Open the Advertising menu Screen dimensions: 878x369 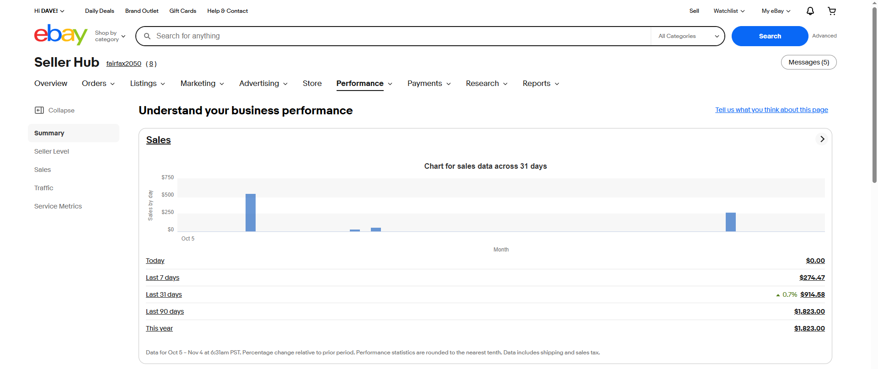(263, 83)
